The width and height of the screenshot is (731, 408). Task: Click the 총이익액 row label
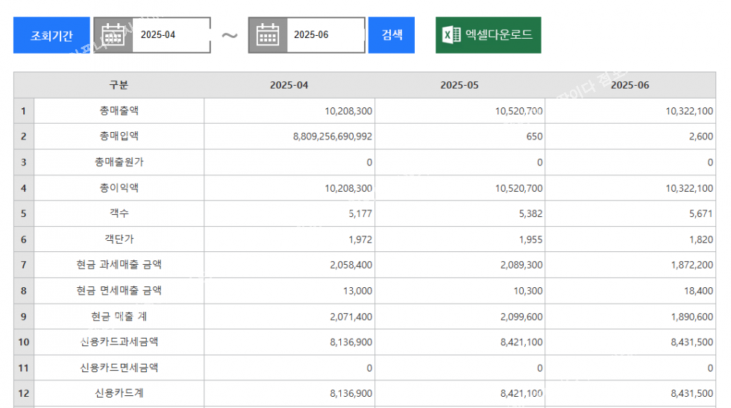[x=119, y=188]
